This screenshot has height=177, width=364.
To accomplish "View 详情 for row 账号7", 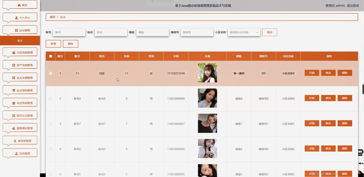I will click(312, 123).
